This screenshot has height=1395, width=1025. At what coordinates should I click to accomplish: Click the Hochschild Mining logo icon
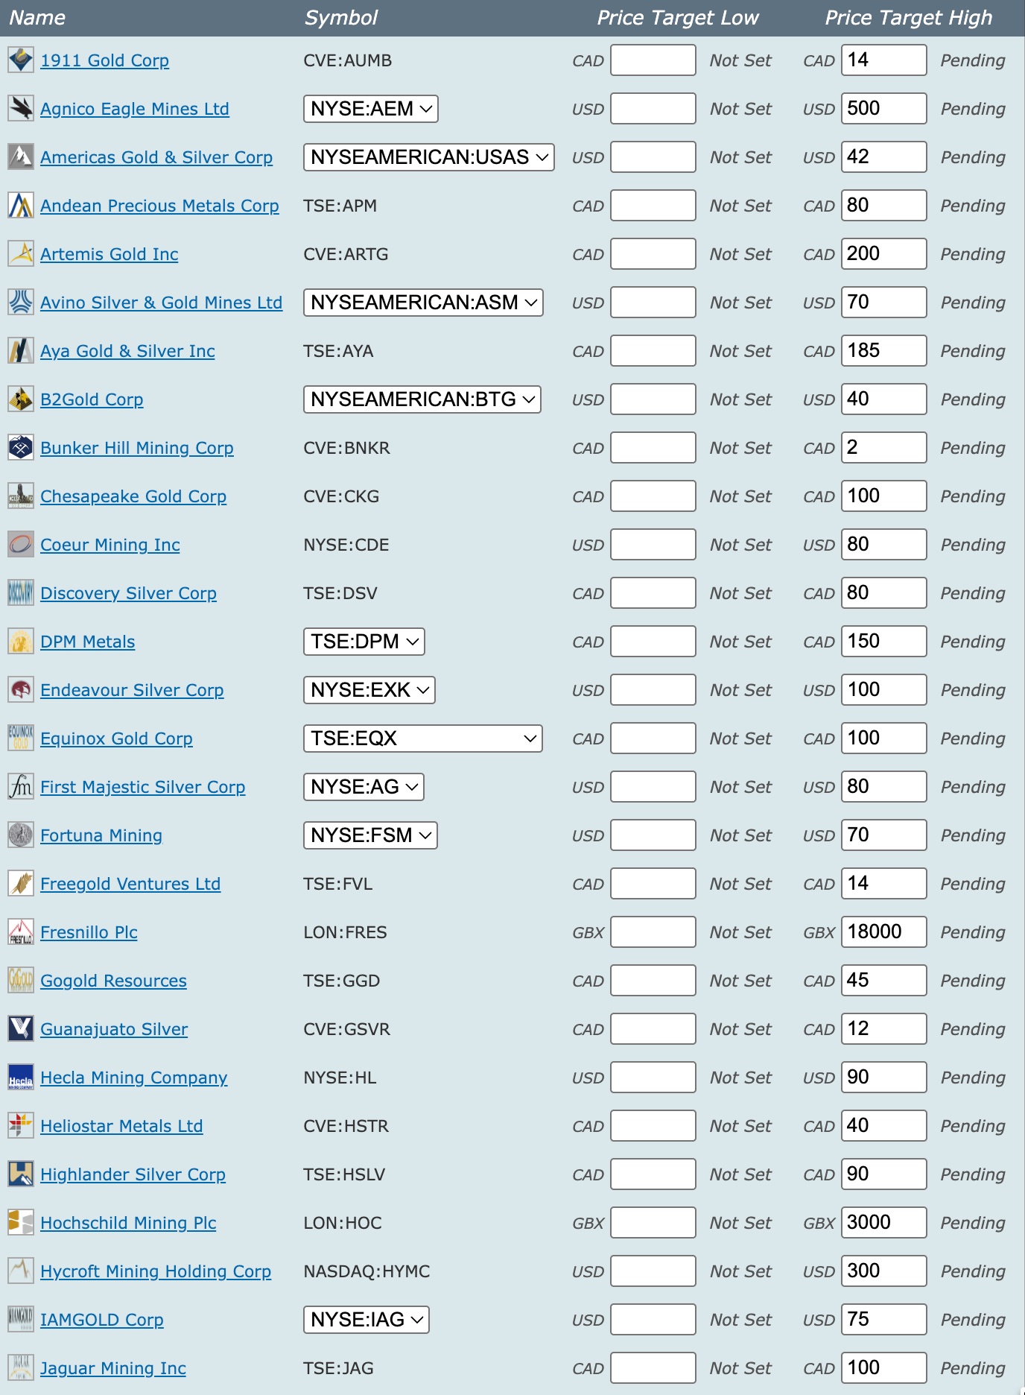[21, 1223]
